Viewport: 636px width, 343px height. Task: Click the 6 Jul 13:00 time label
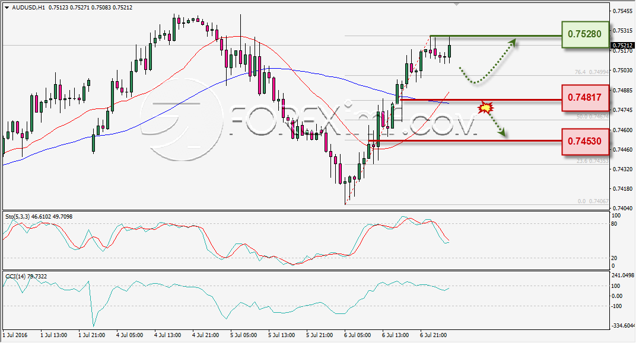pyautogui.click(x=396, y=335)
